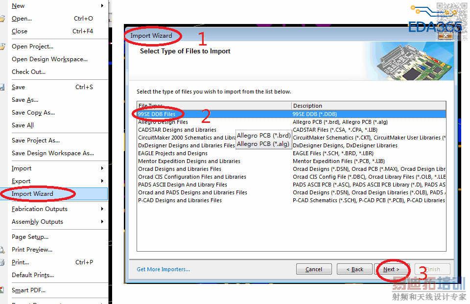
Task: Select Mentor Expedition Designs and Libraries row
Action: point(291,161)
